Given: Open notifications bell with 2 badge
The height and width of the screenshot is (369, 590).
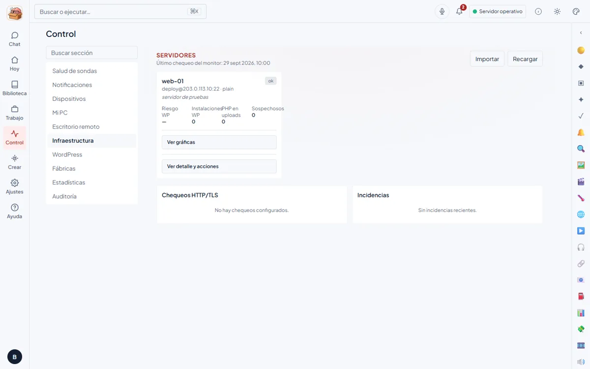Looking at the screenshot, I should coord(459,11).
